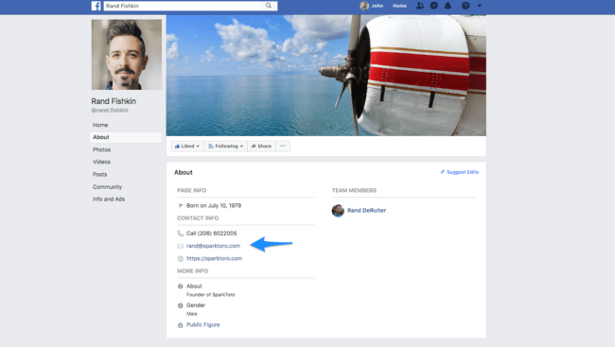Viewport: 615px width, 347px height.
Task: Click Rand DeRuiter's team member avatar
Action: 338,211
